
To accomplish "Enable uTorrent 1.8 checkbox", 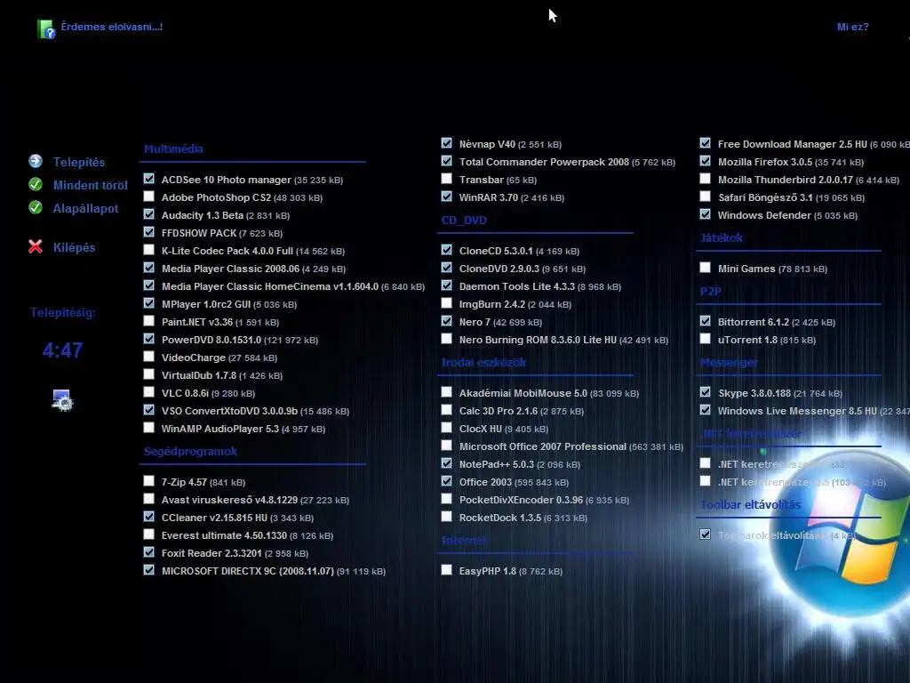I will pos(705,339).
